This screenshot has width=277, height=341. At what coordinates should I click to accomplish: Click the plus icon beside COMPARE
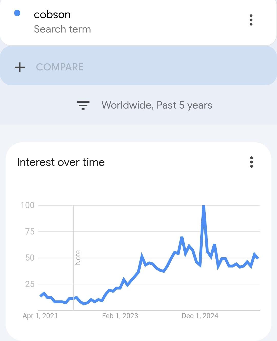[20, 67]
